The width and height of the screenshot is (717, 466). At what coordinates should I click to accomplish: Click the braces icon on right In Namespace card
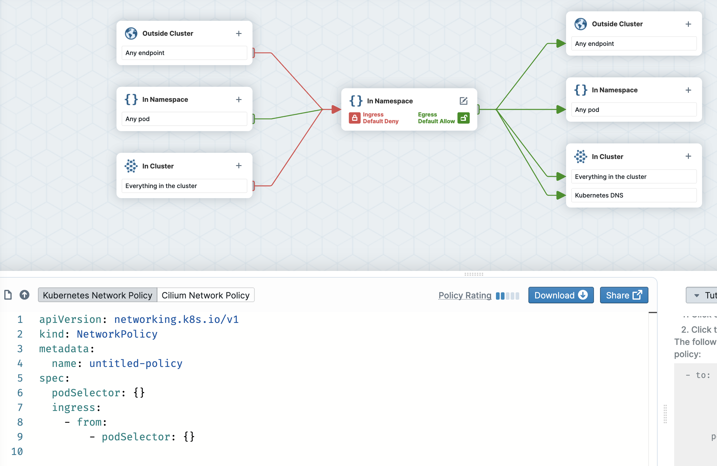[580, 90]
